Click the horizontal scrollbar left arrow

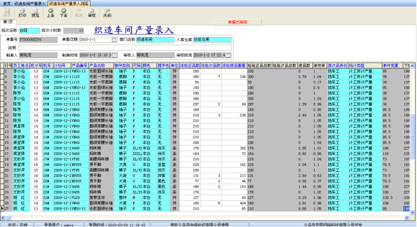tap(2, 217)
